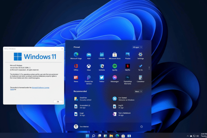The height and width of the screenshot is (138, 207).
Task: Open the To Do pinned app
Action: [140, 67]
